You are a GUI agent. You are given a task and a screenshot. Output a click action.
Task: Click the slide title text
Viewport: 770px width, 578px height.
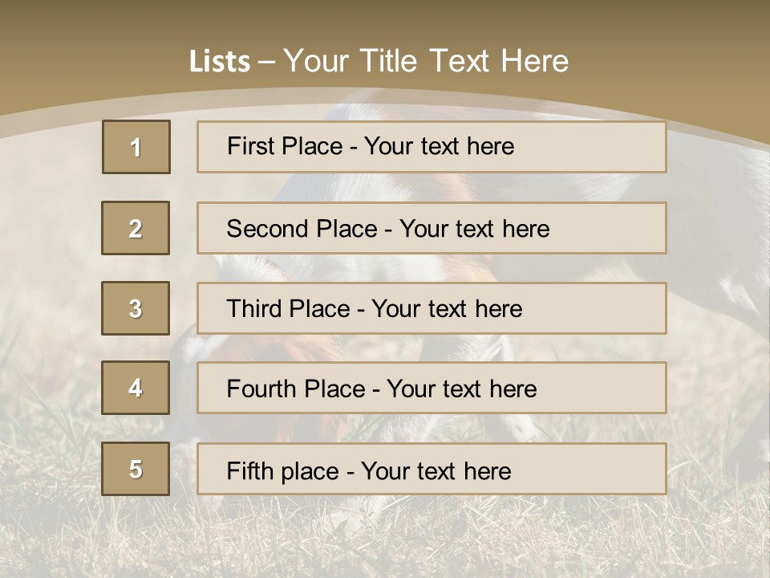[x=379, y=61]
